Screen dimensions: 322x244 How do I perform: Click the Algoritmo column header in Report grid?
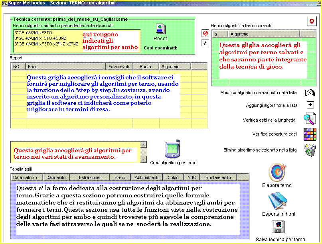[x=175, y=67]
